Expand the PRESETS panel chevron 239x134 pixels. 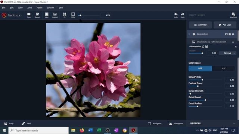point(234,124)
